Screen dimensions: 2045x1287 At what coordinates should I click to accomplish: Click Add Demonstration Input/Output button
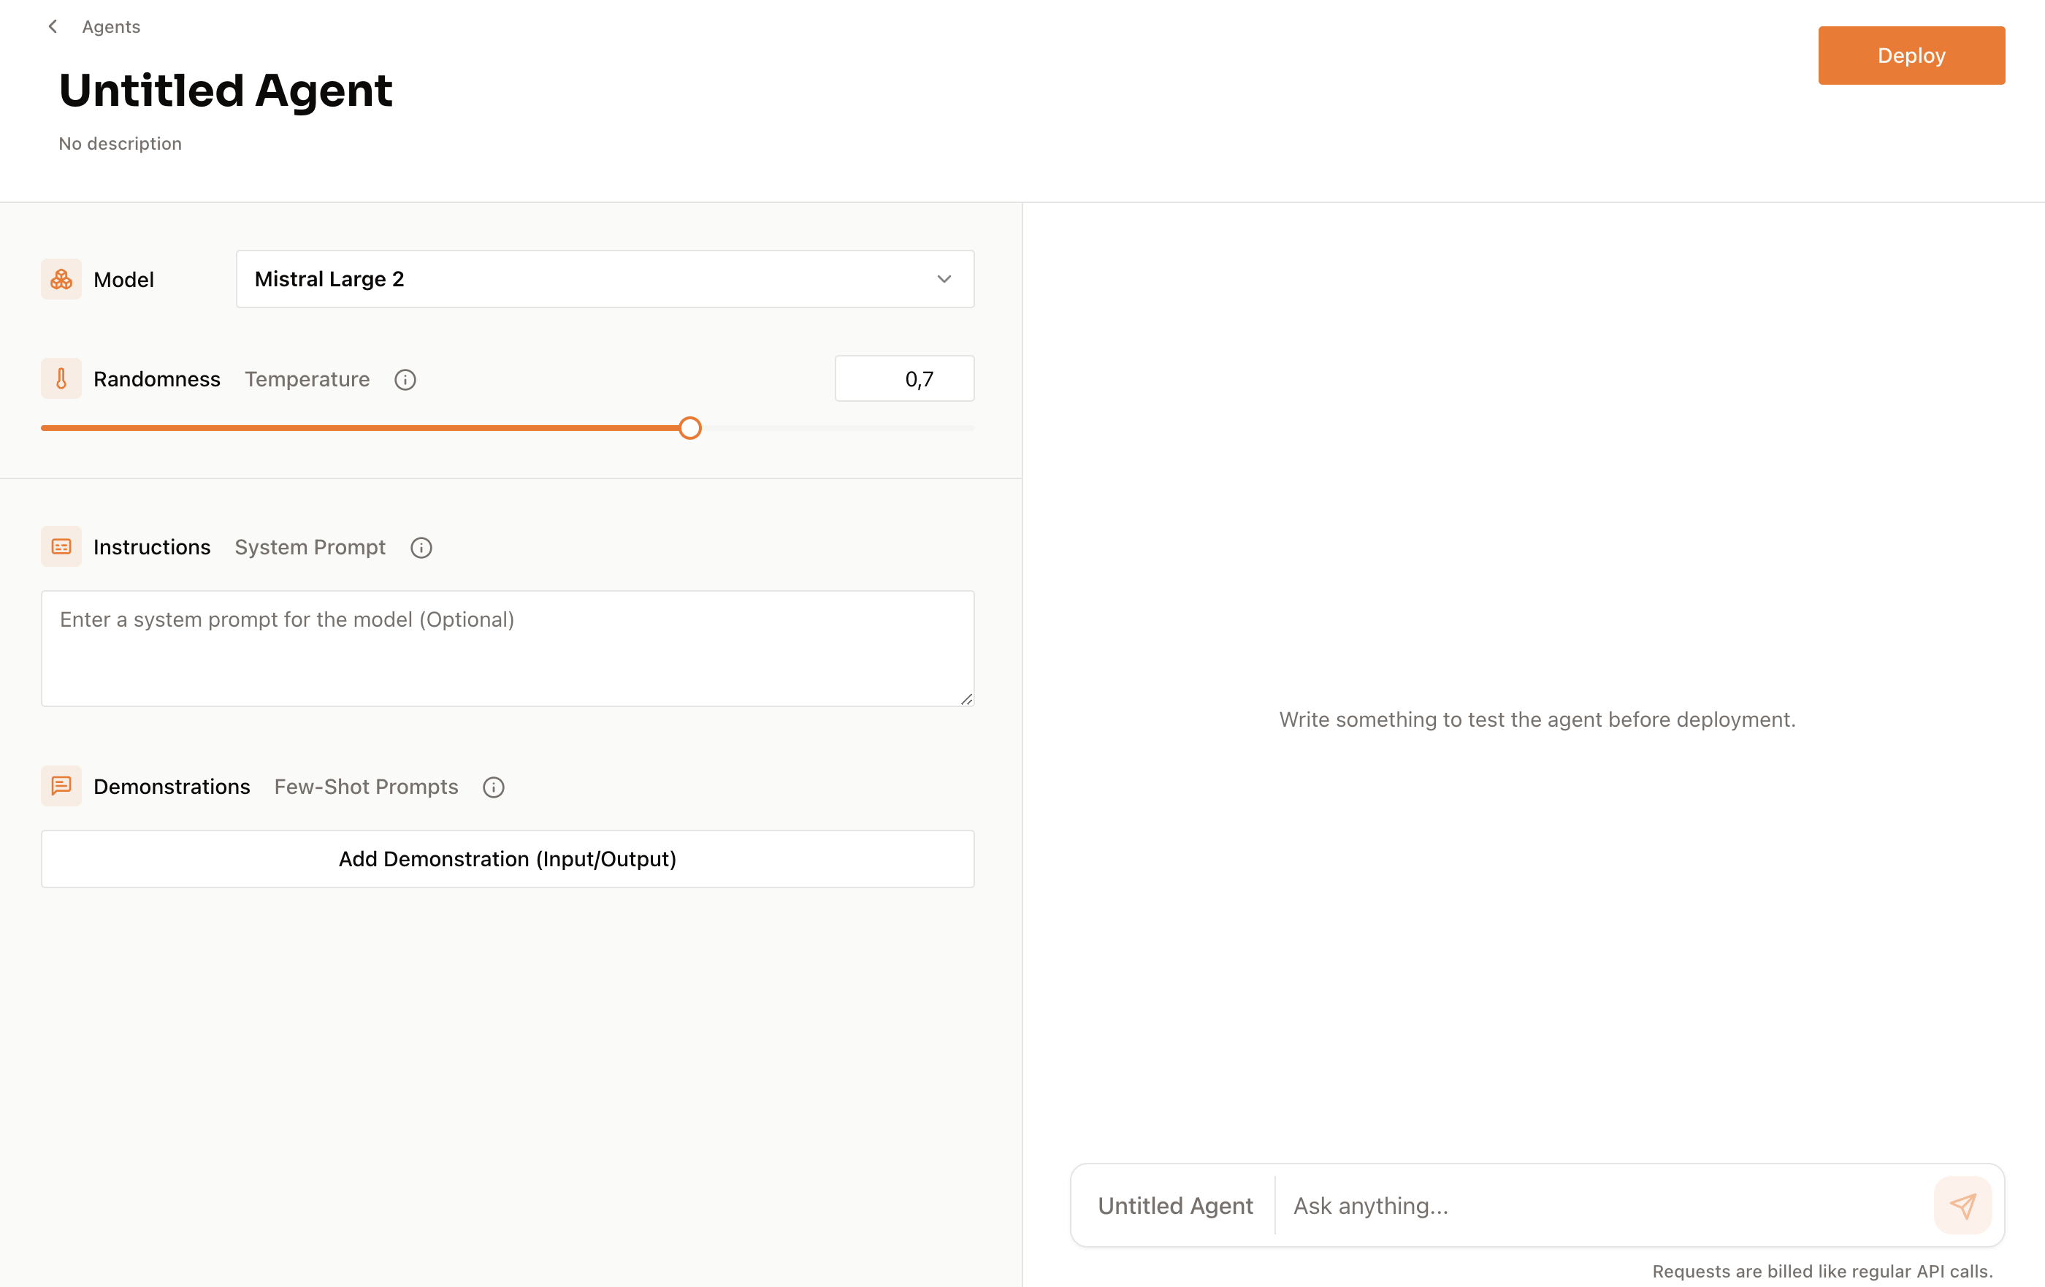click(x=507, y=858)
